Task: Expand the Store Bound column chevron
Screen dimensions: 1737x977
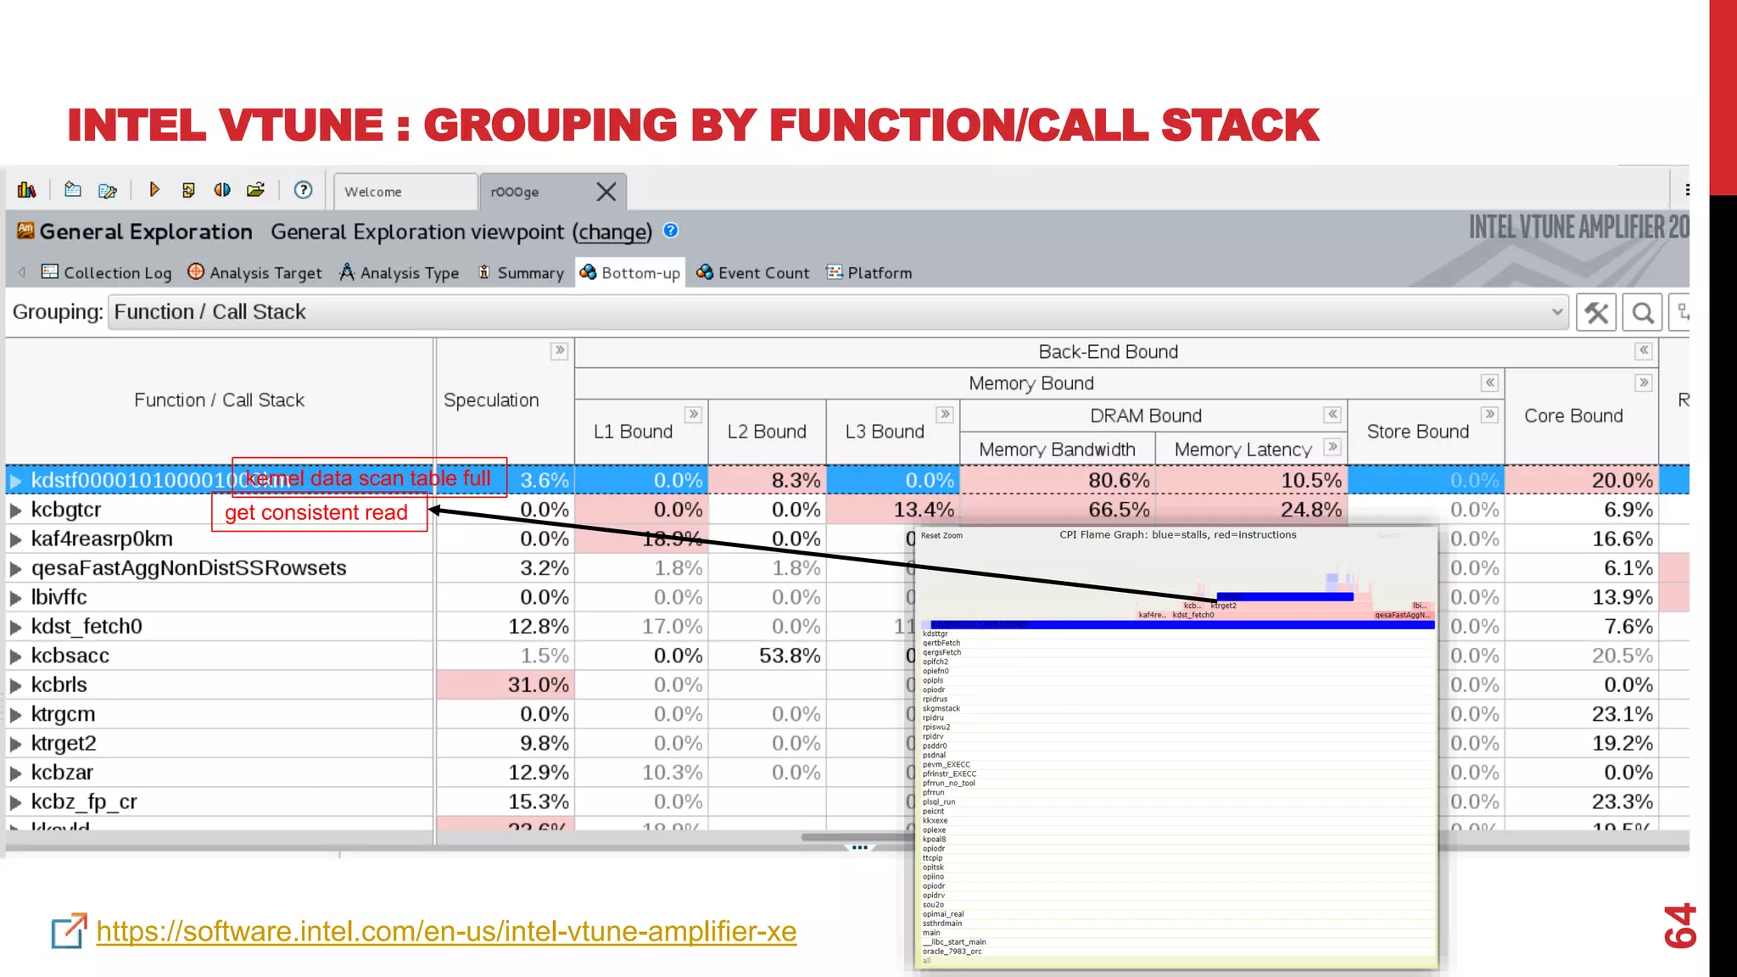Action: coord(1489,414)
